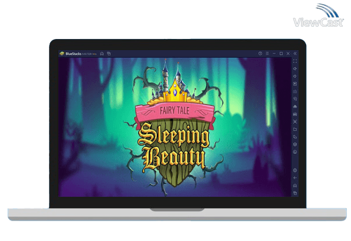The image size is (351, 241).
Task: Click the Sleeping Beauty game title logo
Action: 174,147
